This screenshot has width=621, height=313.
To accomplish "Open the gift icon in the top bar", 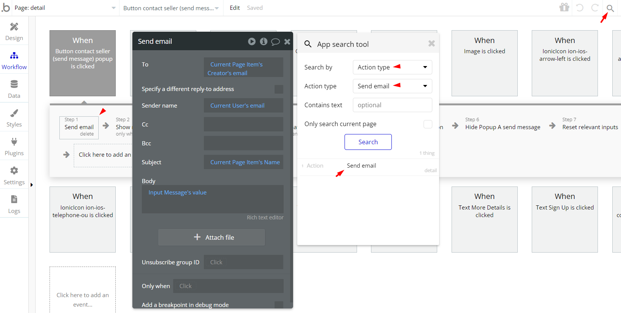I will tap(564, 8).
